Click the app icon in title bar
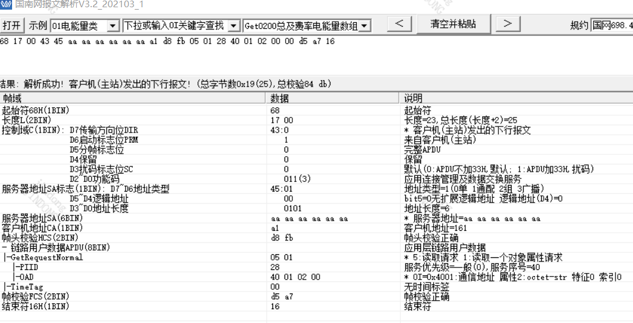 point(6,4)
